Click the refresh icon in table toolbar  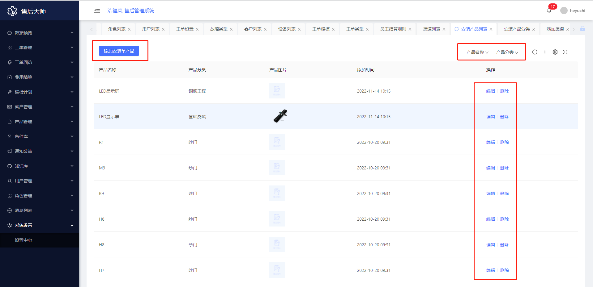click(x=535, y=52)
